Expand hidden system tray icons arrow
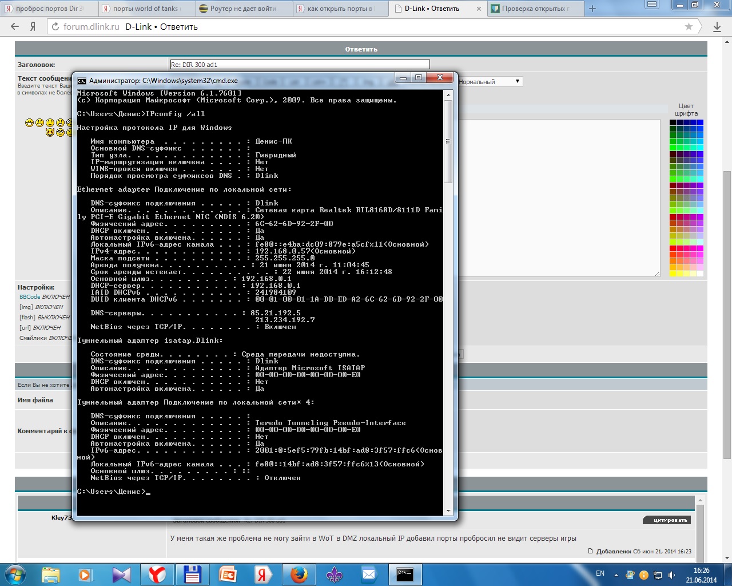The image size is (732, 586). tap(616, 575)
